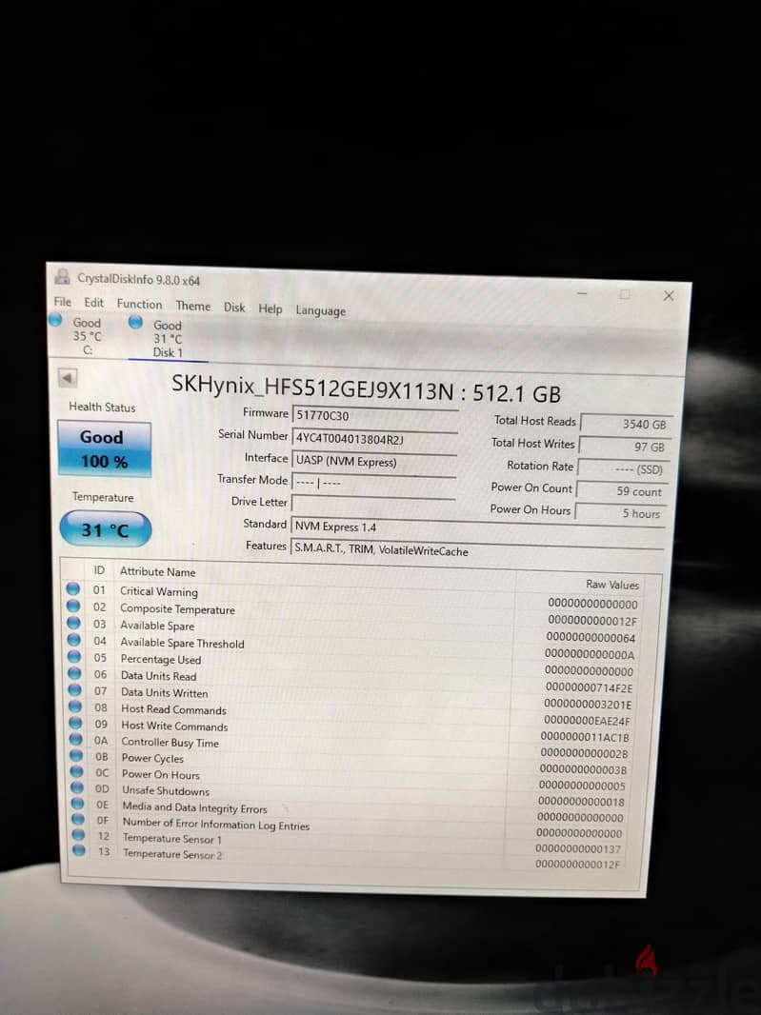Select the Host Read Commands attribute text

(173, 709)
